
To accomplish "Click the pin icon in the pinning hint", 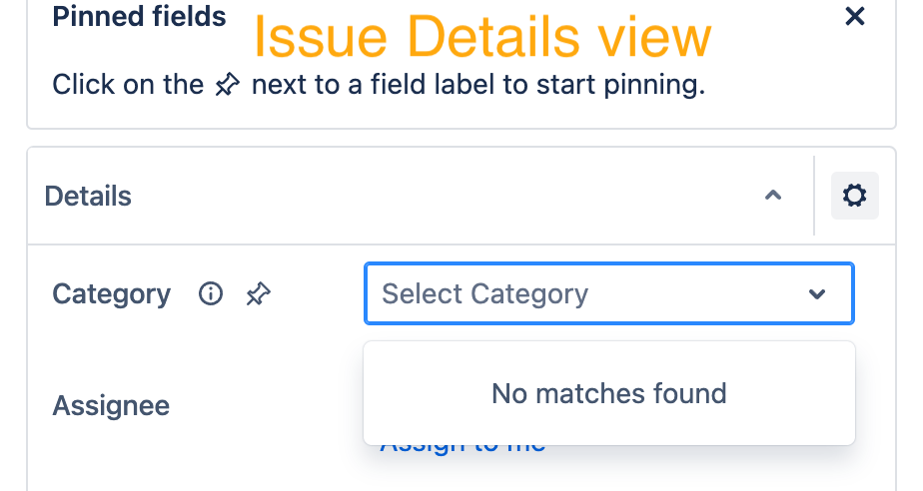I will click(228, 86).
